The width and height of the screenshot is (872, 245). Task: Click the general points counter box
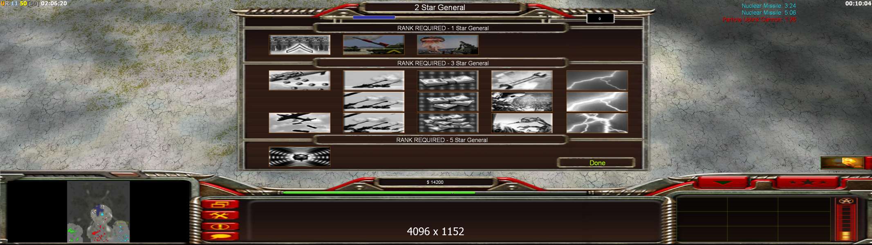coord(600,18)
